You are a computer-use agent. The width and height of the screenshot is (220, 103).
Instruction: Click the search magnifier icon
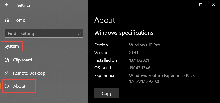tap(79, 33)
